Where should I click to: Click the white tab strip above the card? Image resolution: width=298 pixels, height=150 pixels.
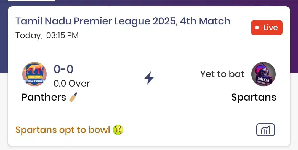[x=31, y=1]
